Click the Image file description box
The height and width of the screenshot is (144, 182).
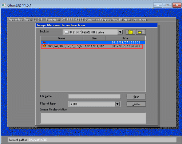click(93, 118)
